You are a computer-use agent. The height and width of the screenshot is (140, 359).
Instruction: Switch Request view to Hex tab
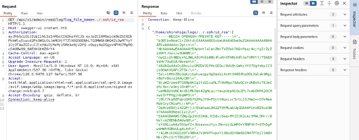[39, 13]
